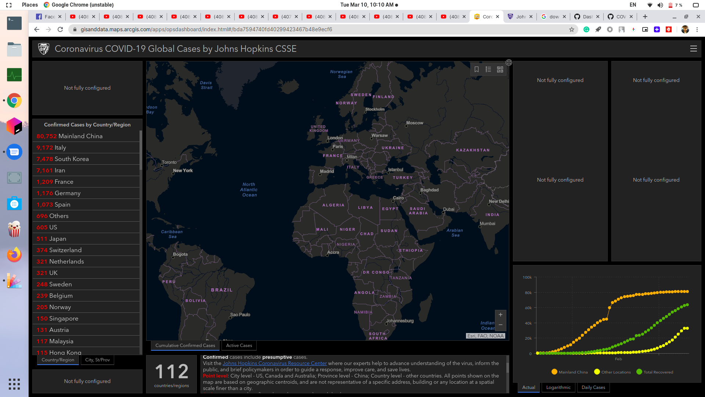Select the Logarithmic chart view
705x397 pixels.
[558, 387]
